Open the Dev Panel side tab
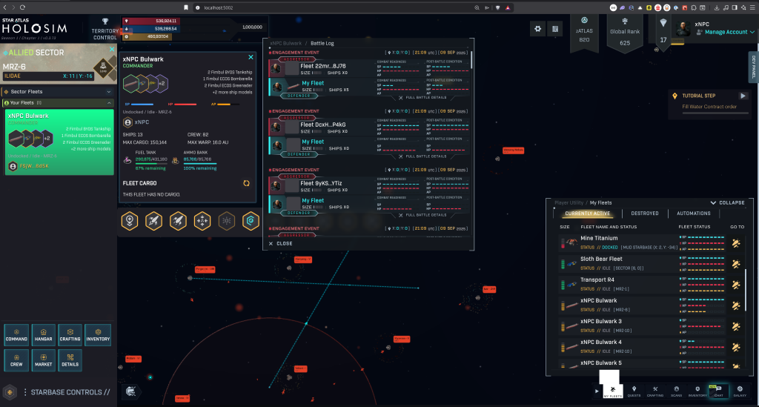Viewport: 759px width, 407px height. [754, 67]
